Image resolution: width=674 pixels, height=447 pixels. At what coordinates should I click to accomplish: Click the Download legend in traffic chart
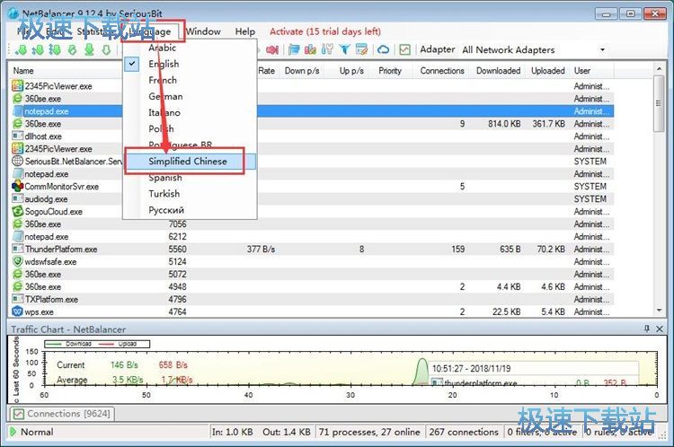[69, 344]
